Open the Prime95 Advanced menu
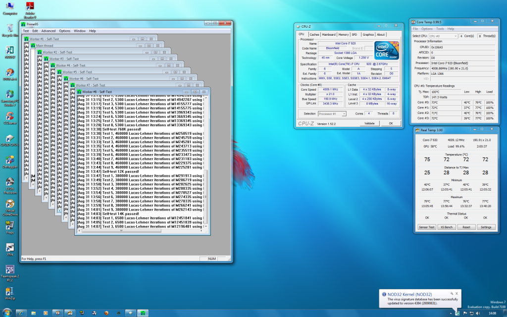 [x=48, y=31]
